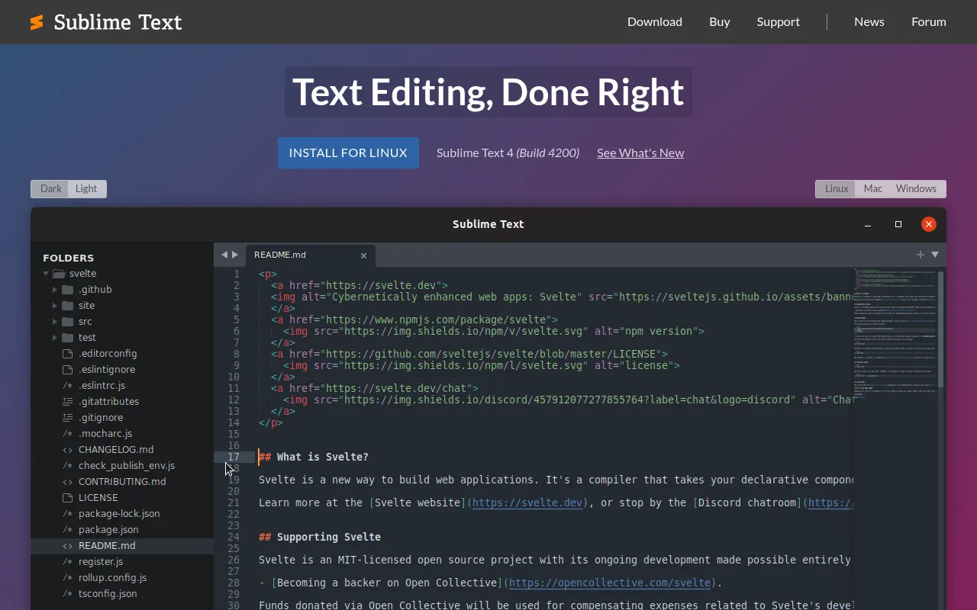The width and height of the screenshot is (977, 610).
Task: Switch screenshot theme to Dark
Action: tap(51, 189)
